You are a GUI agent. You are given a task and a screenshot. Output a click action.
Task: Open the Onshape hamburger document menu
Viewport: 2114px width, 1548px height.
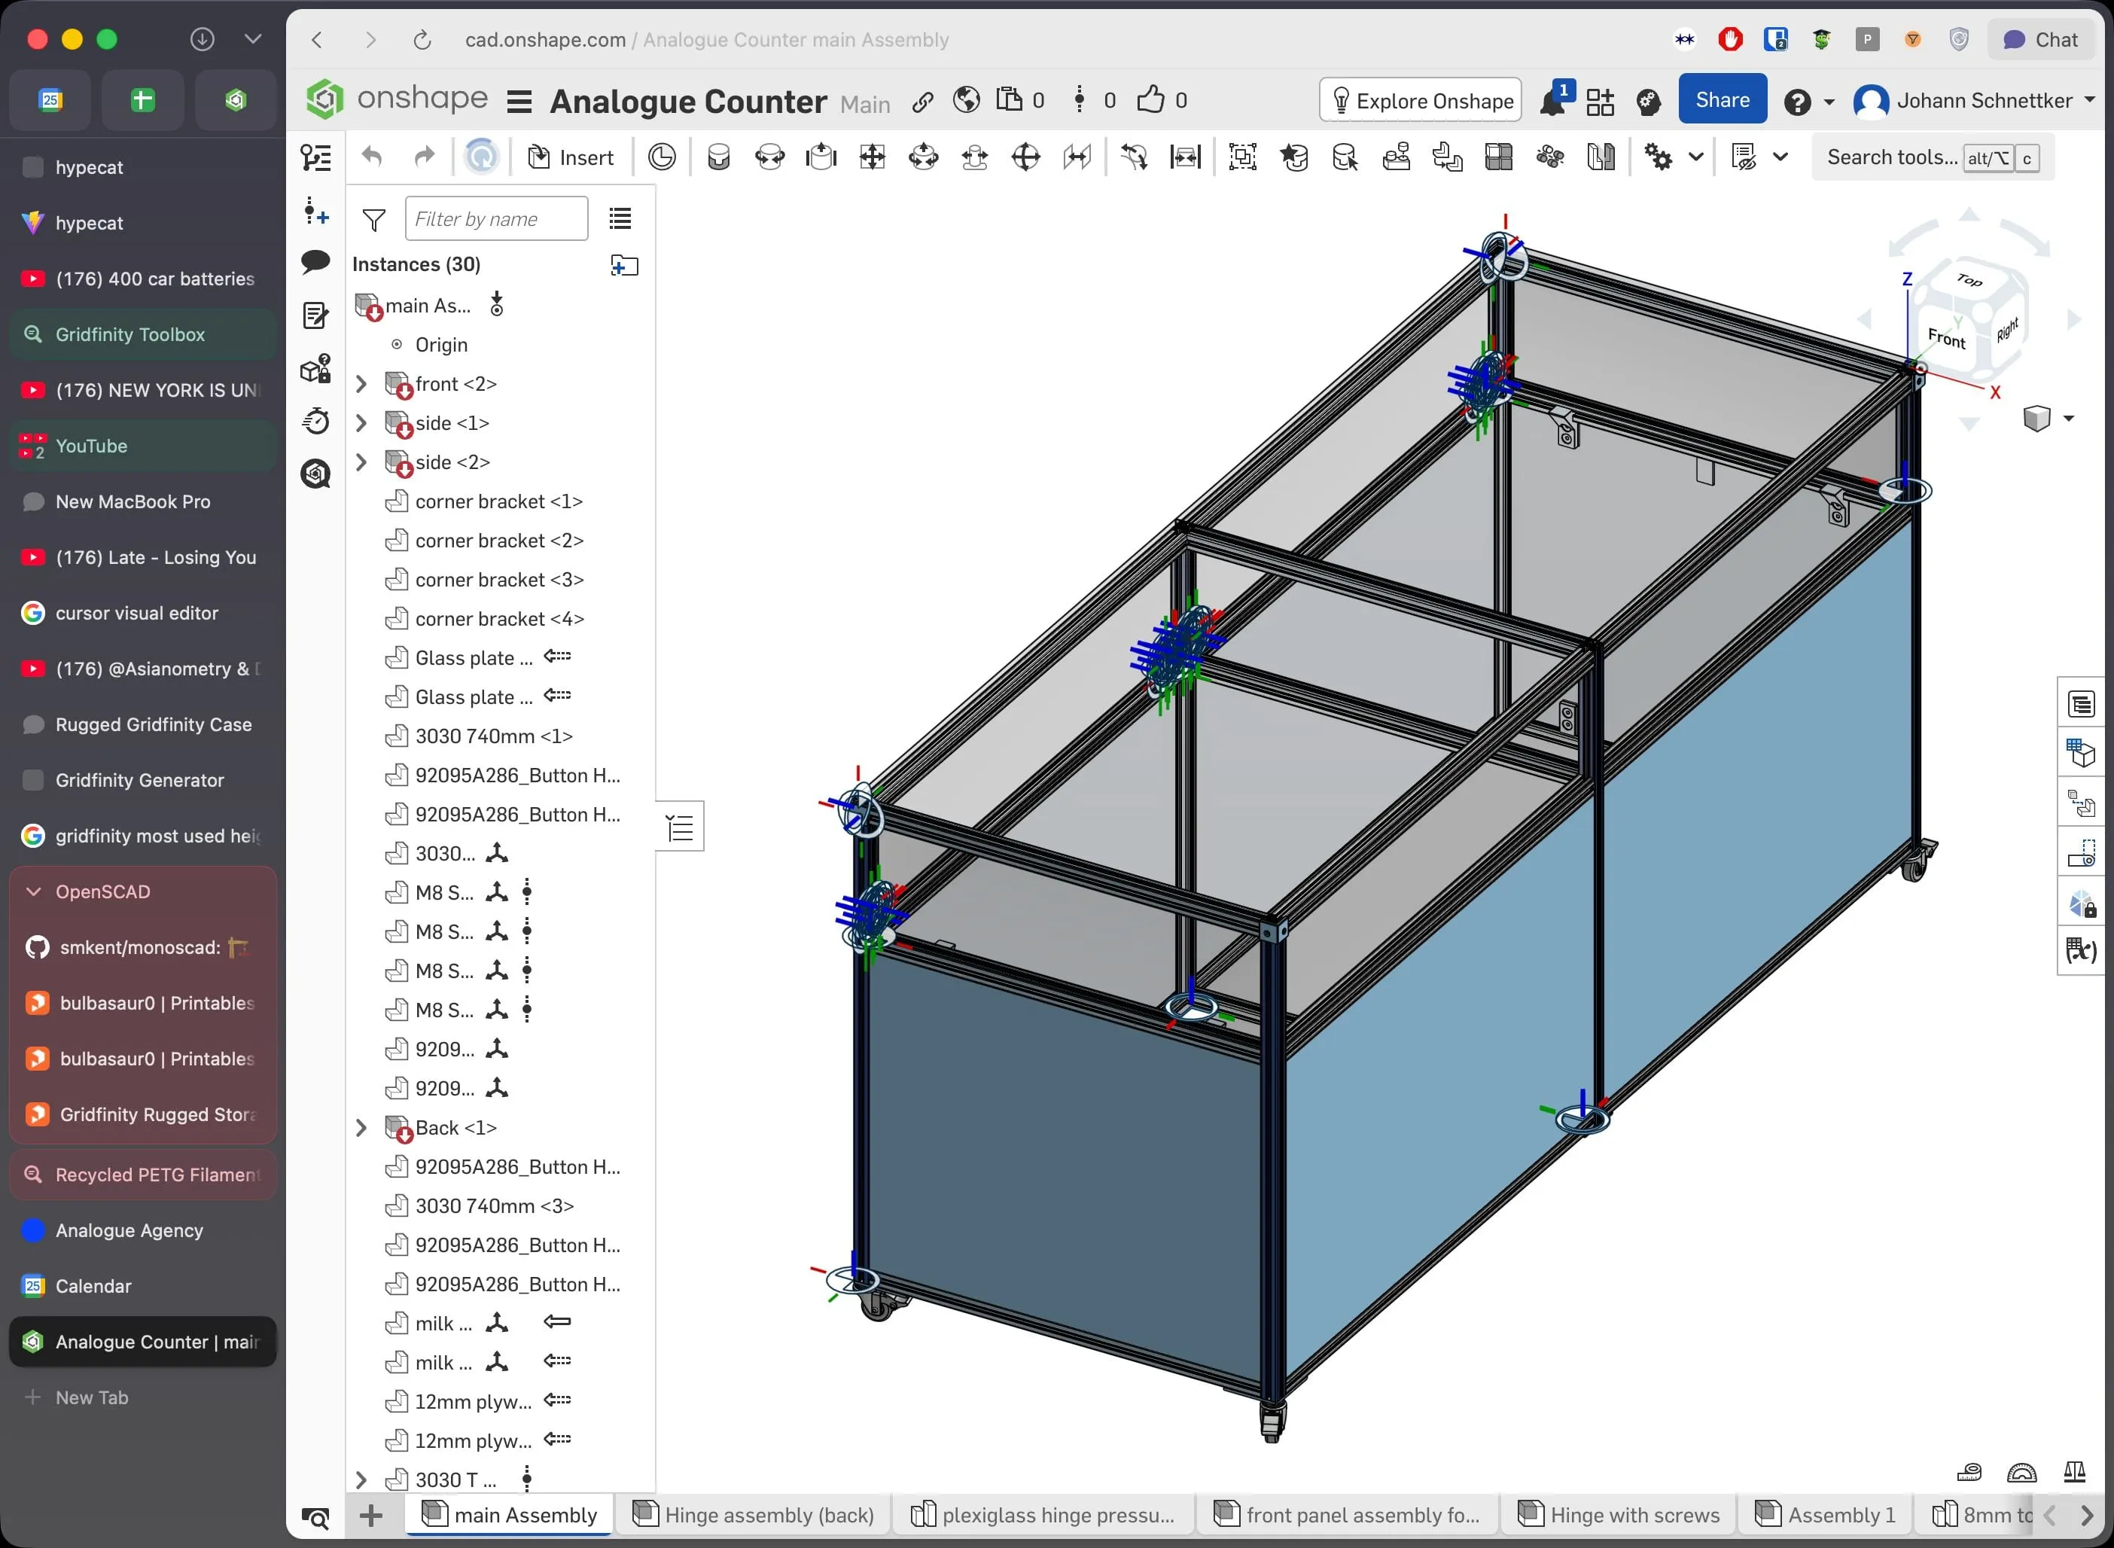[x=519, y=101]
